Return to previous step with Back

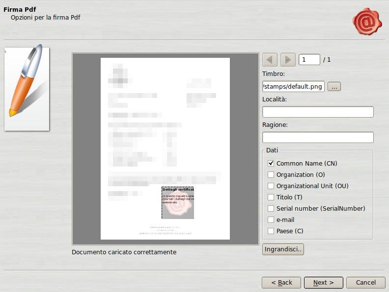pos(281,283)
